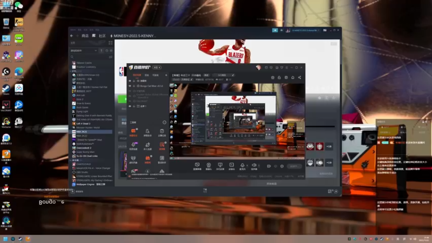Image resolution: width=432 pixels, height=243 pixels.
Task: Open the notification bell in 直播姬 header
Action: click(293, 77)
